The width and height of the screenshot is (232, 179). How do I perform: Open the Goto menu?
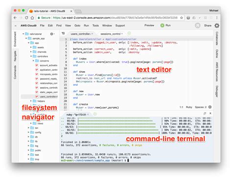pyautogui.click(x=77, y=25)
